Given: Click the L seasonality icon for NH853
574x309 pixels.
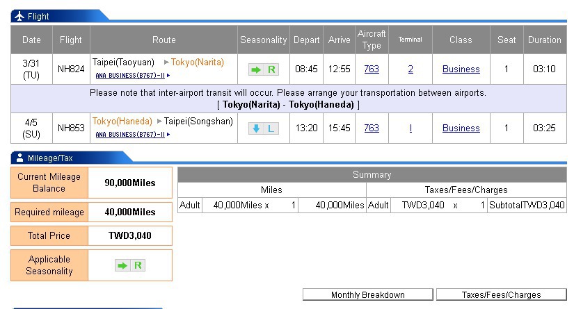Looking at the screenshot, I should pos(271,128).
